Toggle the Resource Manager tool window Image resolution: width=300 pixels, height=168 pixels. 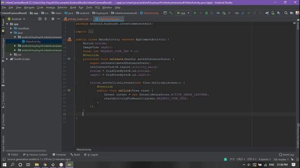(3, 50)
